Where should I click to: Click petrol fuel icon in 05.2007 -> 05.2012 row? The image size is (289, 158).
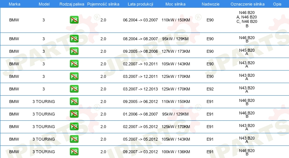[74, 139]
